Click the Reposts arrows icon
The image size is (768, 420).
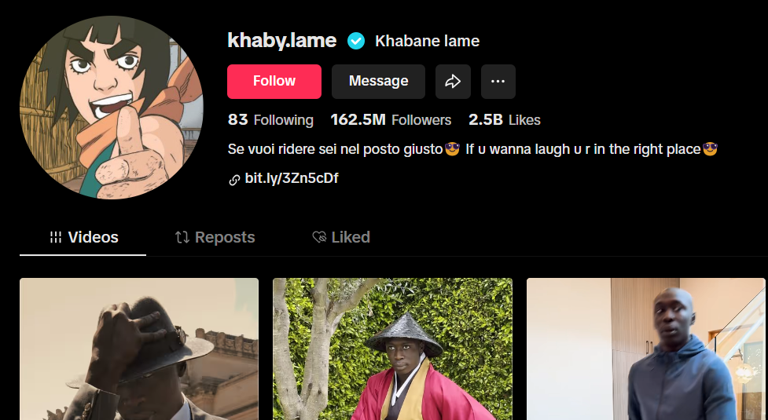tap(182, 238)
